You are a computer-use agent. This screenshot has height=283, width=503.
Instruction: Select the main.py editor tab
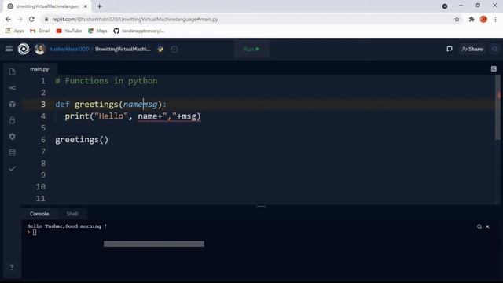tap(39, 69)
